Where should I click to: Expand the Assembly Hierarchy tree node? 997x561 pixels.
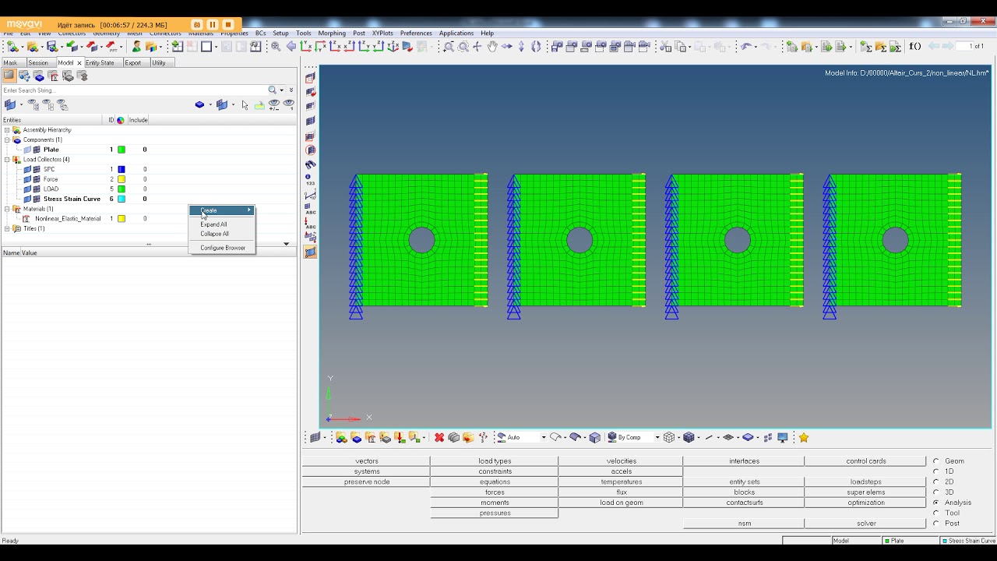pos(7,130)
